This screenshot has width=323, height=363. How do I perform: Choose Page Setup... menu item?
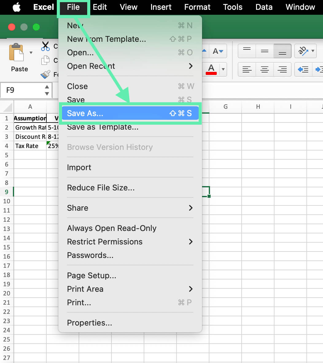coord(130,275)
